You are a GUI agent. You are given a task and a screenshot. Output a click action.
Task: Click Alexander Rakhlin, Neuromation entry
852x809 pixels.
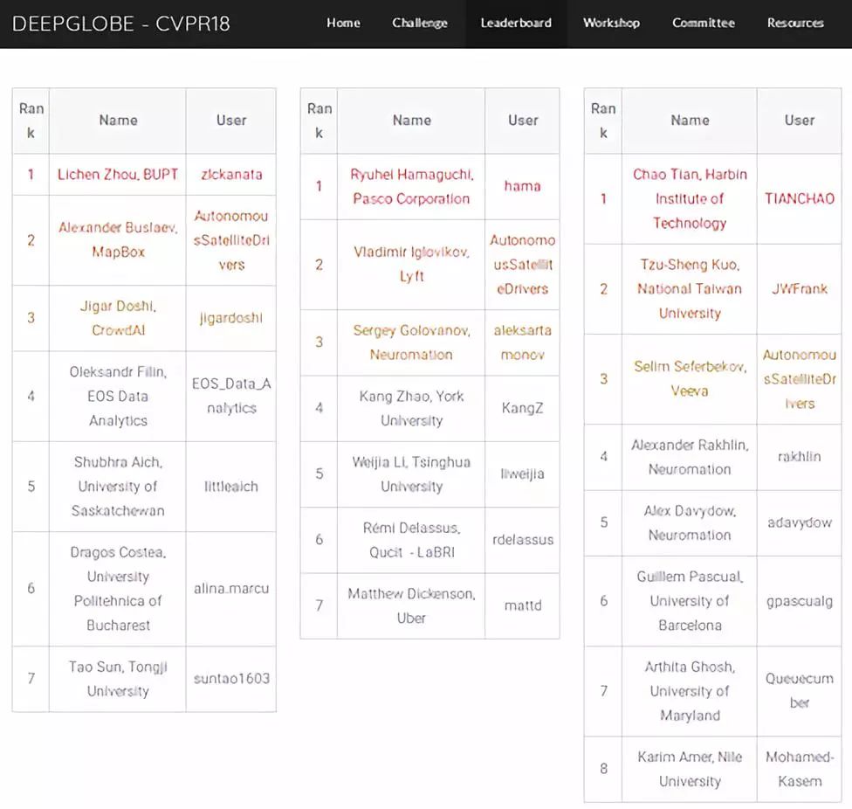690,457
